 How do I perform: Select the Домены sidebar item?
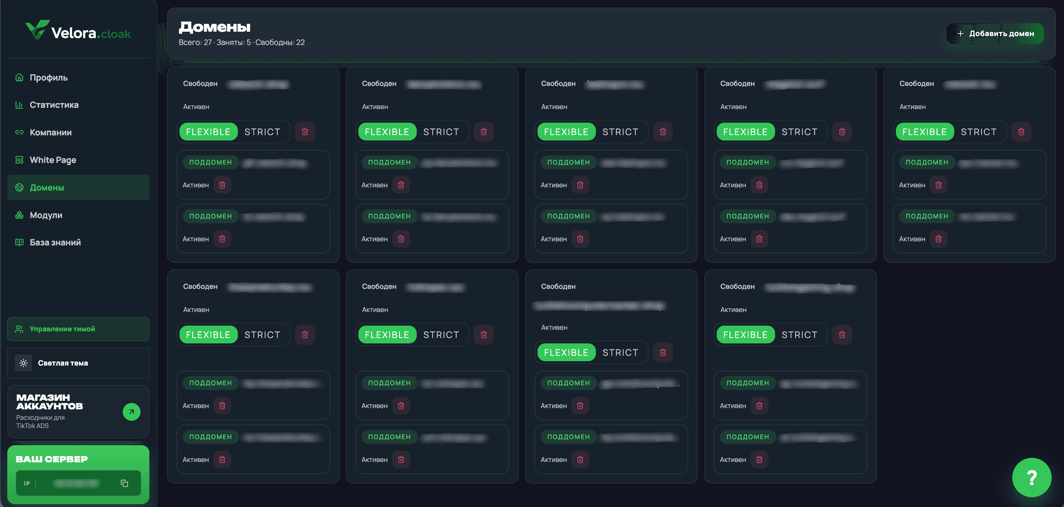[x=78, y=187]
